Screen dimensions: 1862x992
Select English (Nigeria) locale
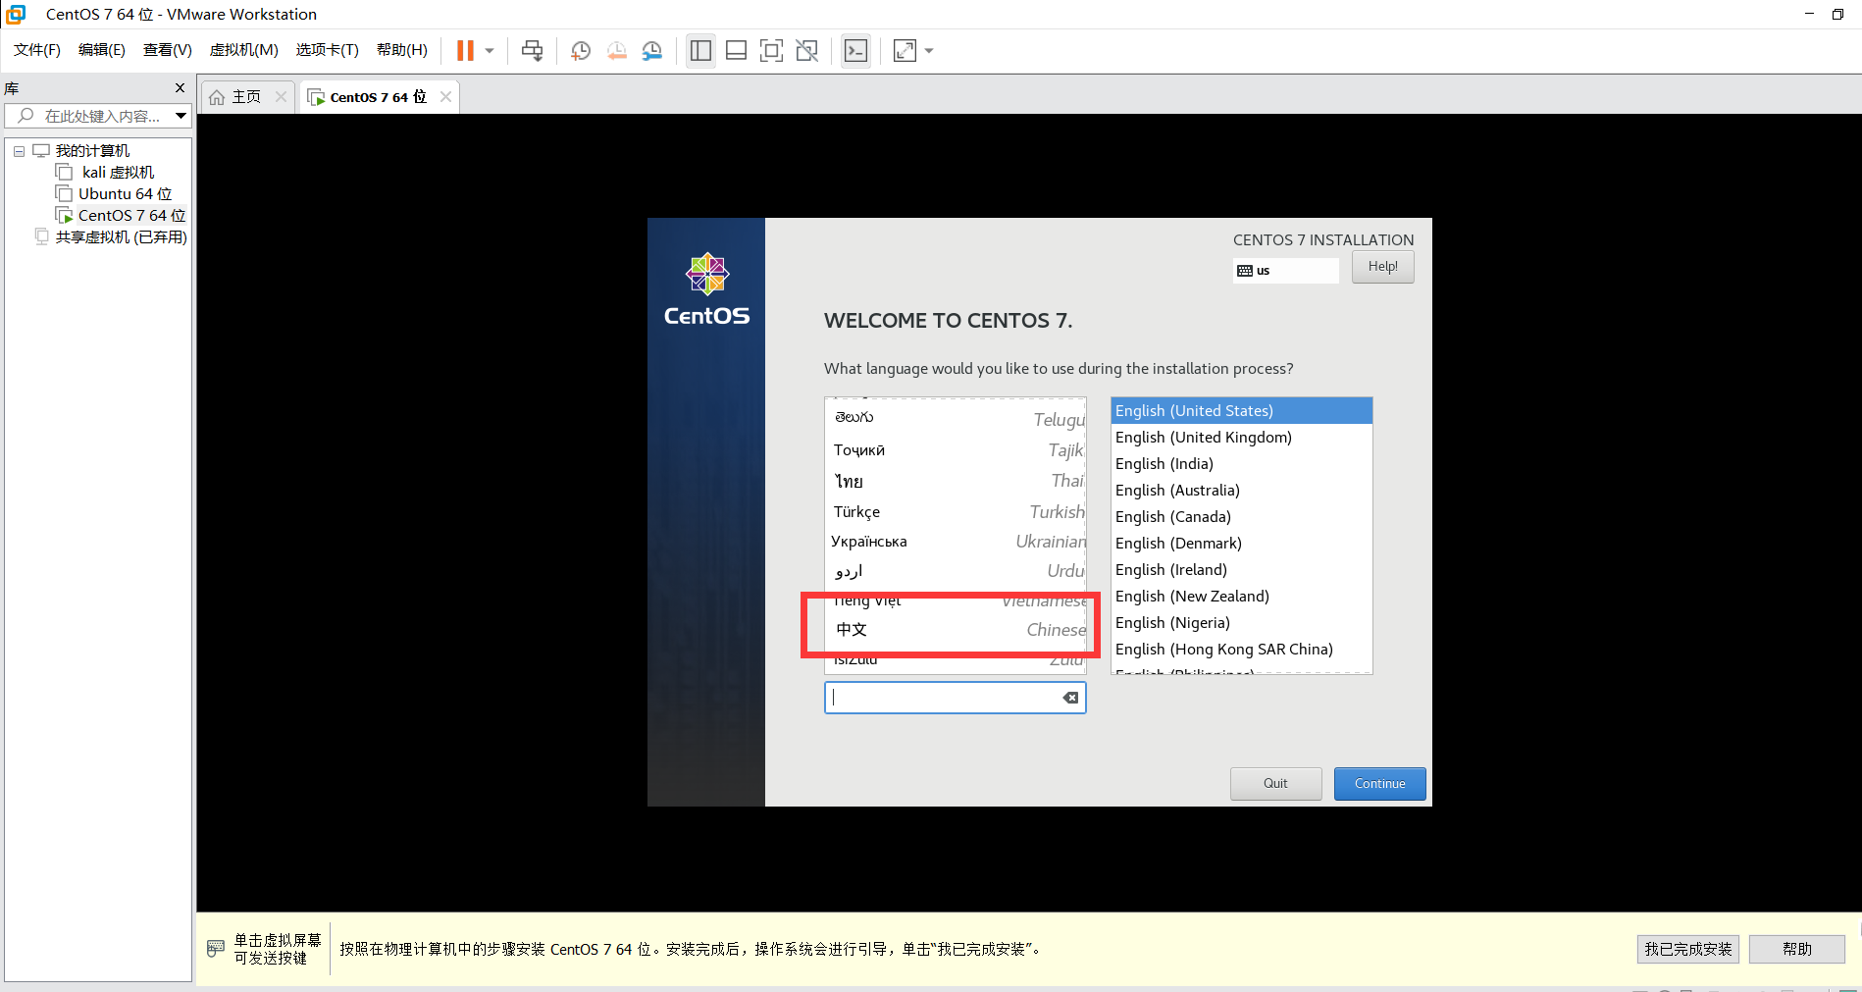[x=1241, y=623]
